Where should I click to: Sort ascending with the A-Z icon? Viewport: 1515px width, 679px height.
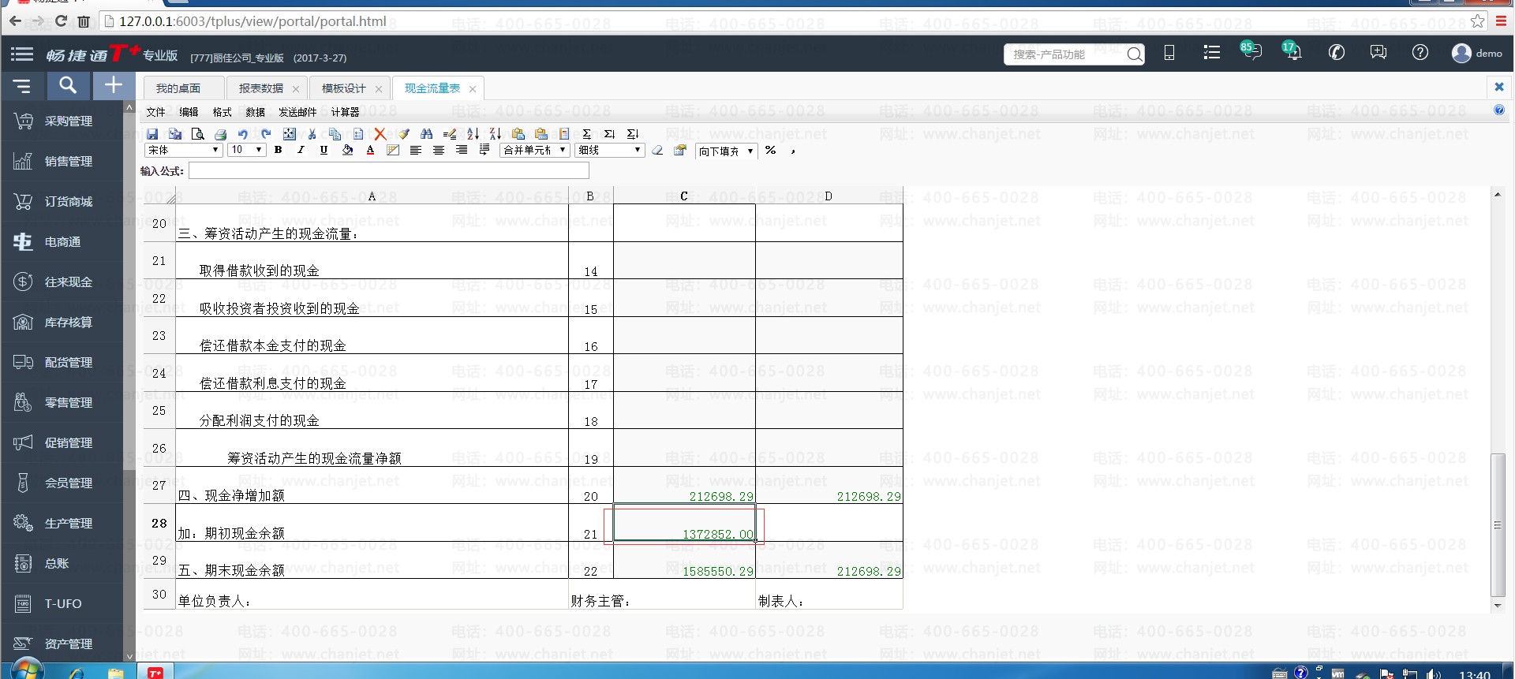click(x=473, y=134)
